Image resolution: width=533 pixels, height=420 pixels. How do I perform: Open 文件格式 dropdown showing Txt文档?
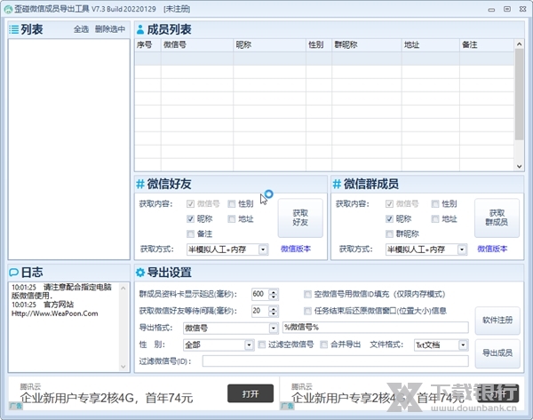click(x=463, y=345)
